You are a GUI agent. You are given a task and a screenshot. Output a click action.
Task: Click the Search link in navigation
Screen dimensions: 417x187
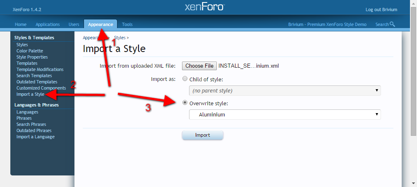[382, 24]
